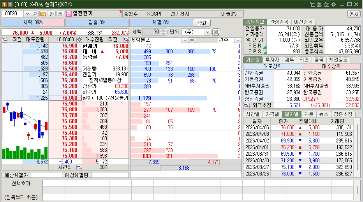
Task: Select the 종목 tab
Action: pos(319,60)
